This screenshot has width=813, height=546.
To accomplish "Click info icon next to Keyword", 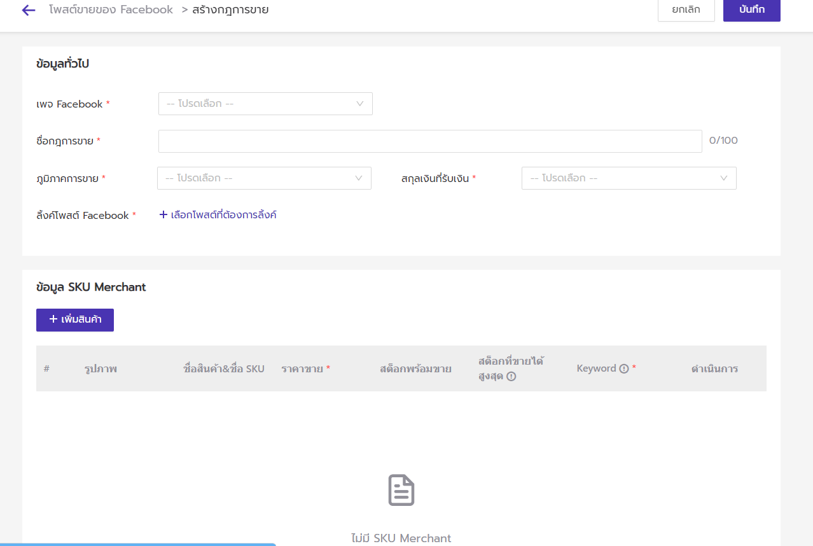I will click(x=624, y=368).
